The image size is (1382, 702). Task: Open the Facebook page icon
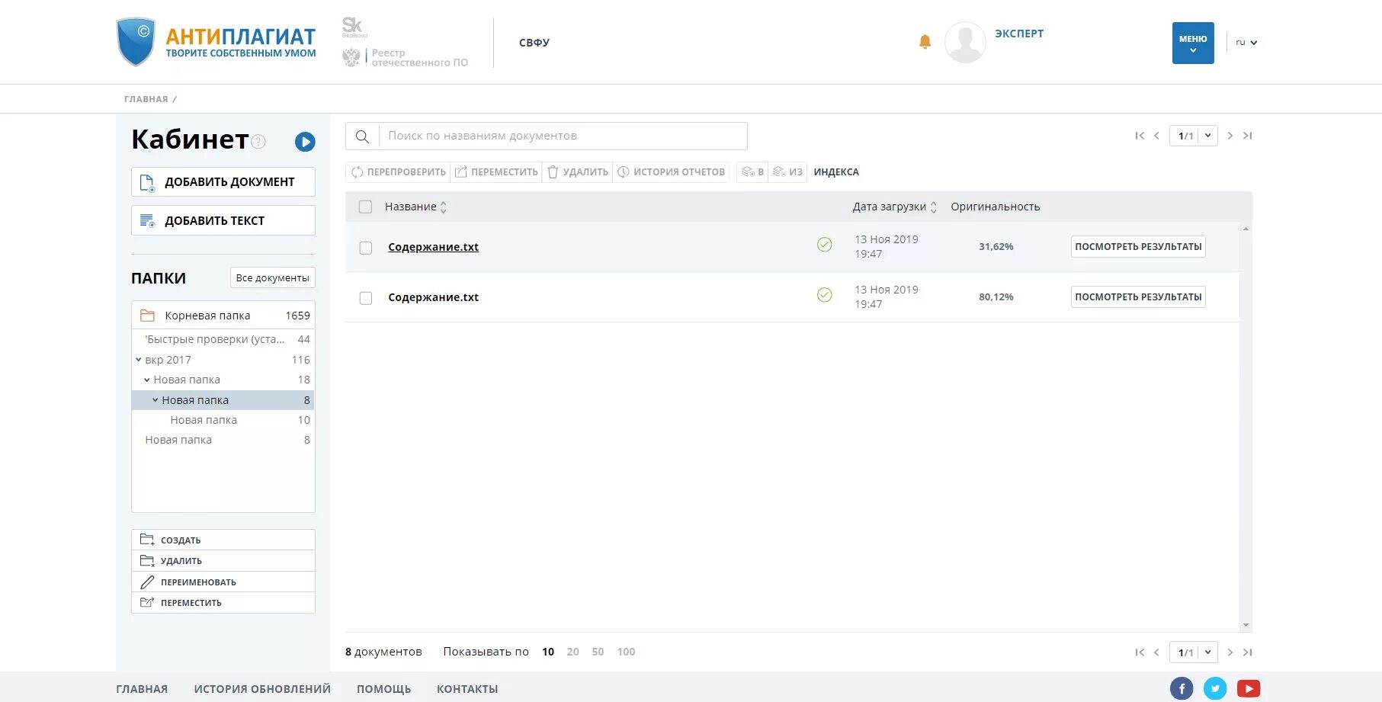pos(1182,688)
